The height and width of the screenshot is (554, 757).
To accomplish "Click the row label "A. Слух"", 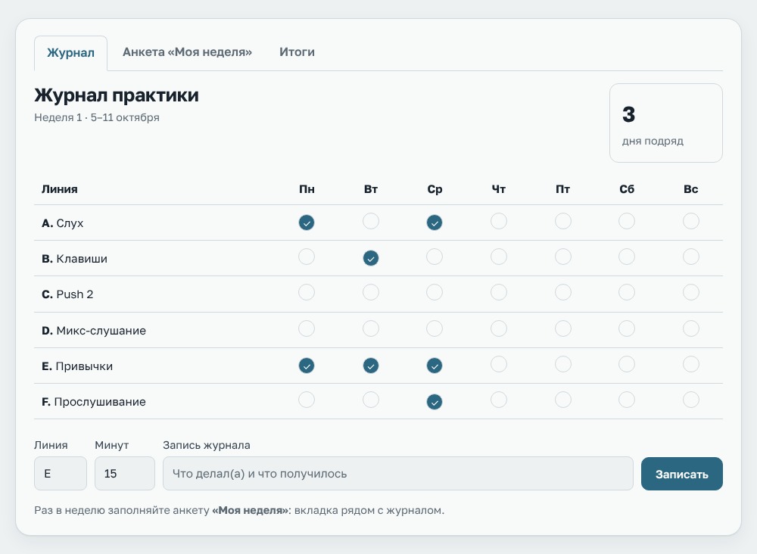I will click(63, 223).
